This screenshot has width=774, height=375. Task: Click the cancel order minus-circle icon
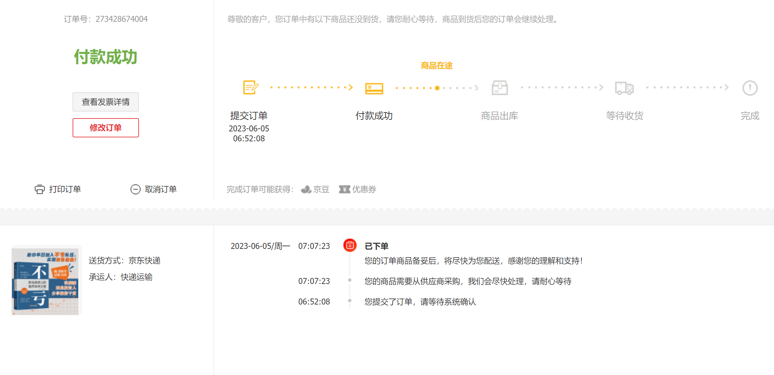(x=135, y=189)
